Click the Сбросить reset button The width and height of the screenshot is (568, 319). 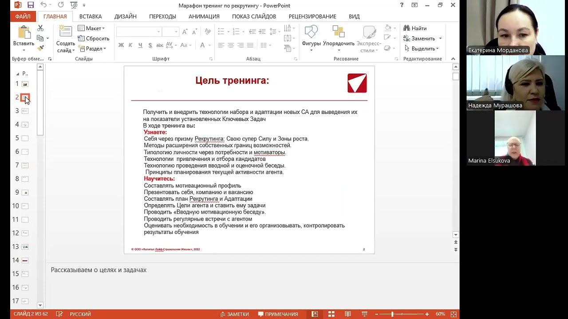coord(94,39)
